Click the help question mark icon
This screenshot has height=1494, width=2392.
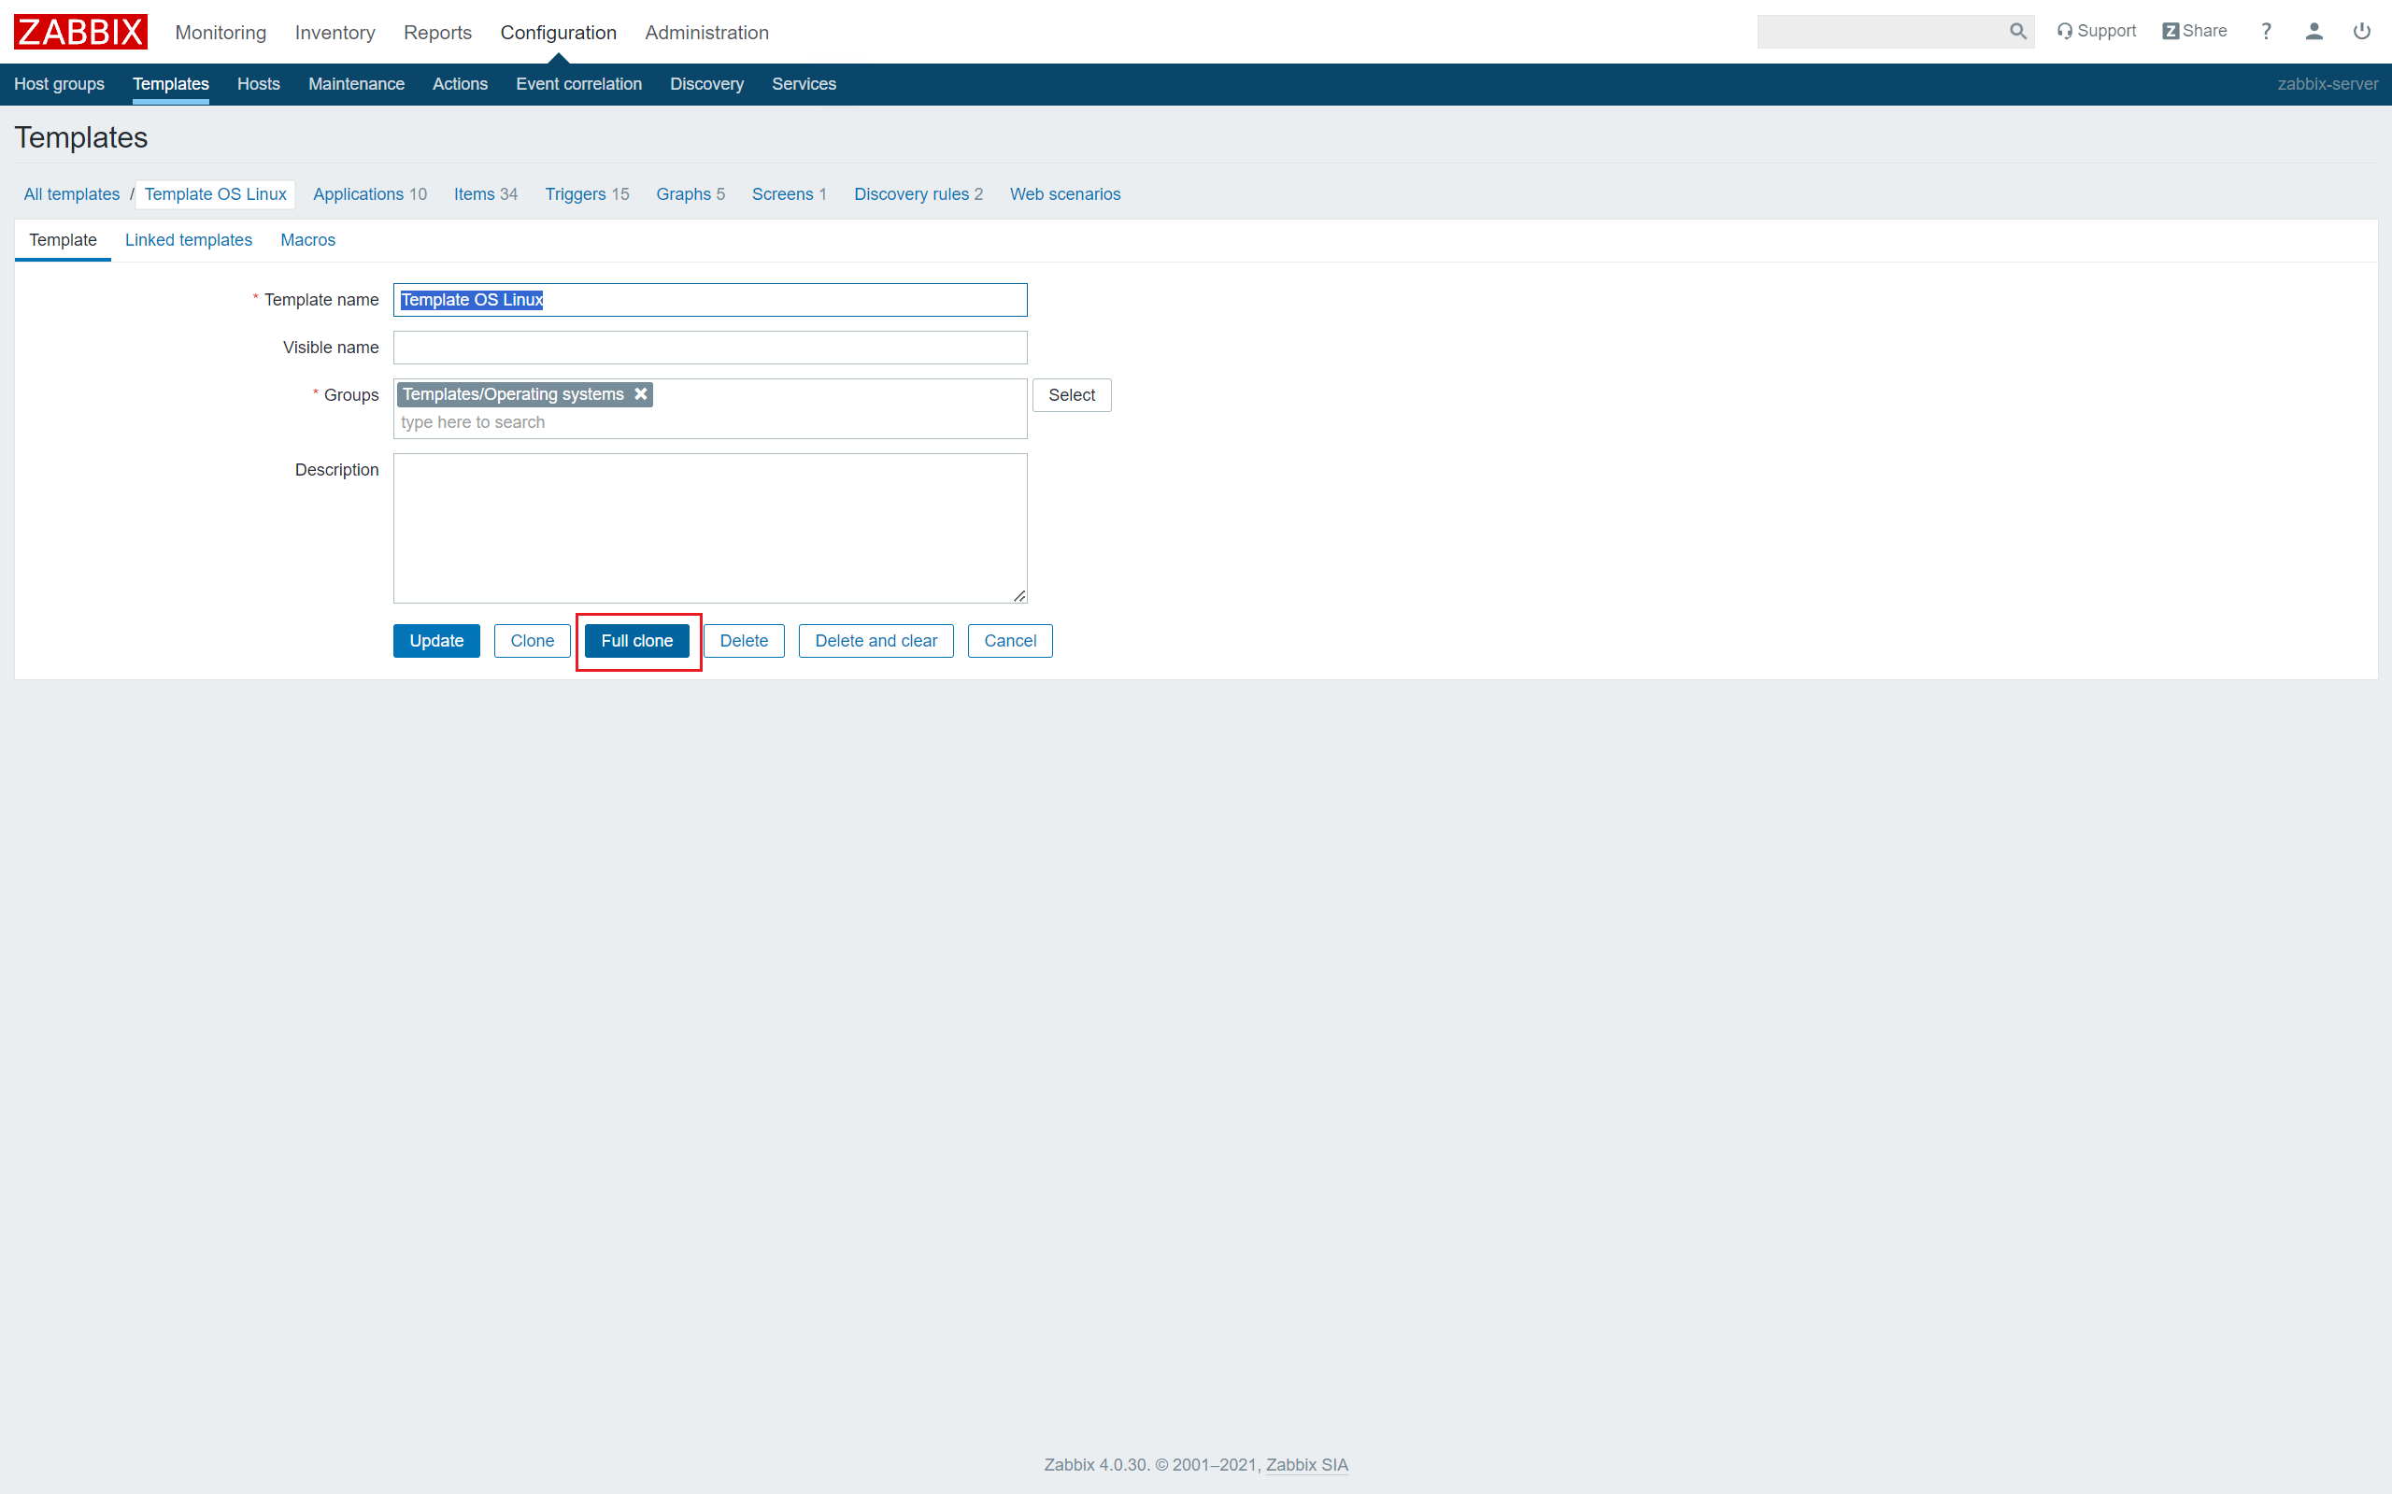[2267, 32]
